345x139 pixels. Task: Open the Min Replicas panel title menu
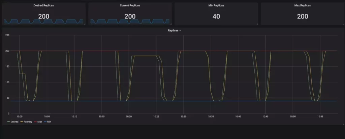coord(216,6)
